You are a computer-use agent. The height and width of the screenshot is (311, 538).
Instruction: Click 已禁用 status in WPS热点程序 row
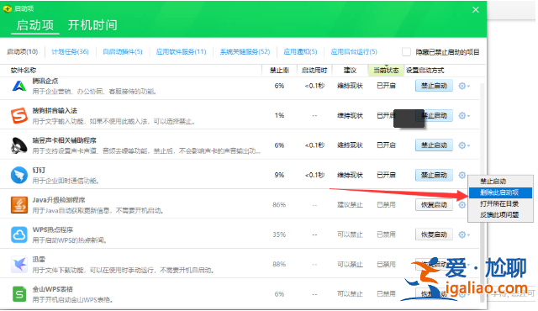tap(386, 235)
